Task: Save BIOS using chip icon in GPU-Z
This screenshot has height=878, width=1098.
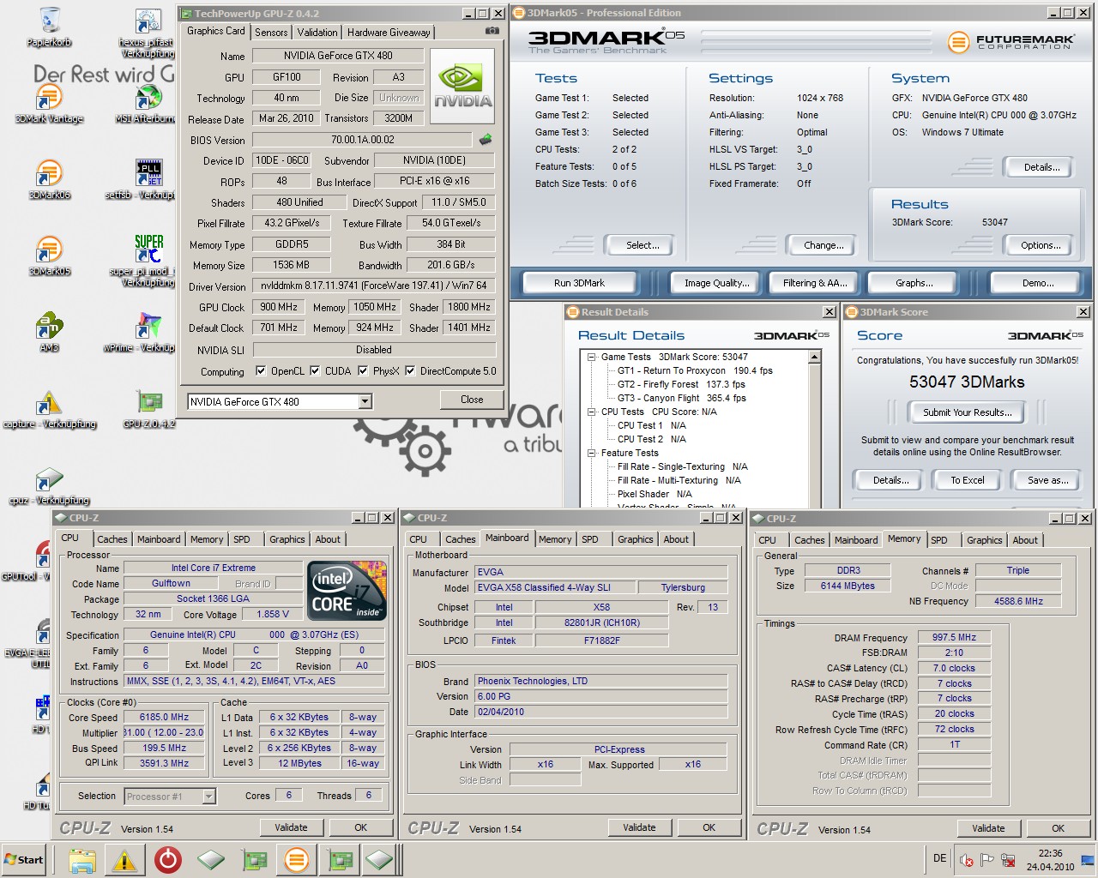Action: (x=486, y=139)
